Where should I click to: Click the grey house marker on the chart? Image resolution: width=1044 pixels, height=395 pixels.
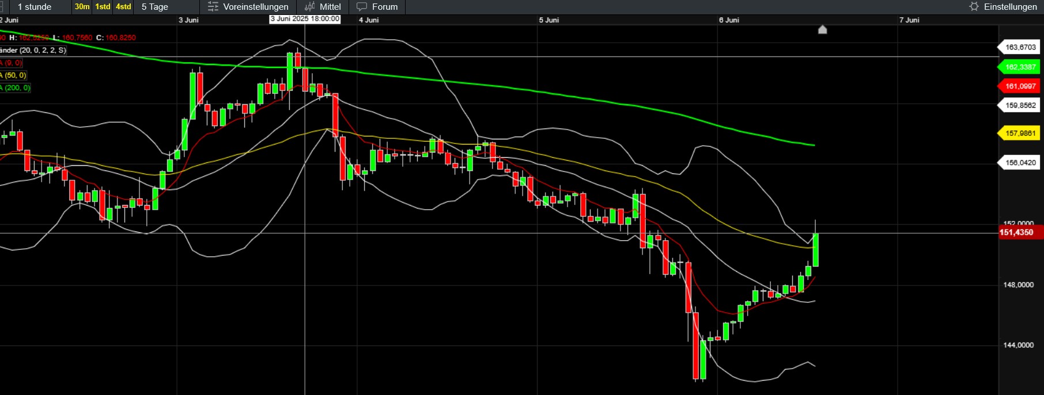[823, 29]
